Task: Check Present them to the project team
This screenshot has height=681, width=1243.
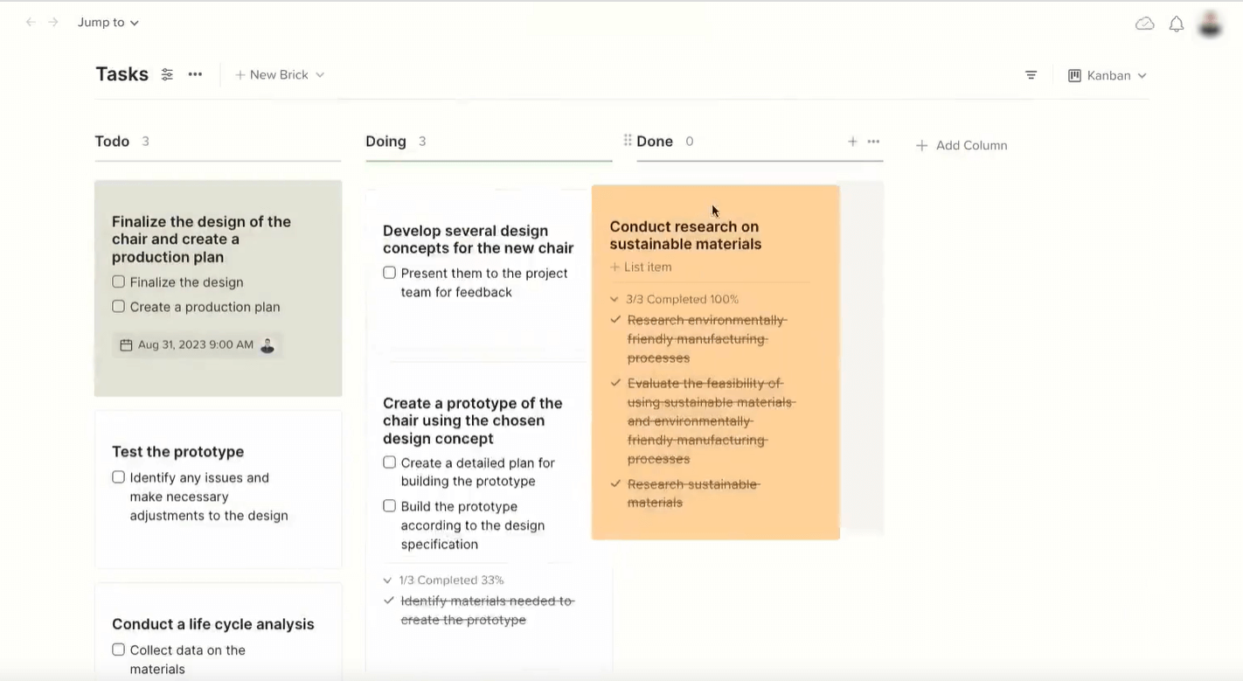Action: click(389, 272)
